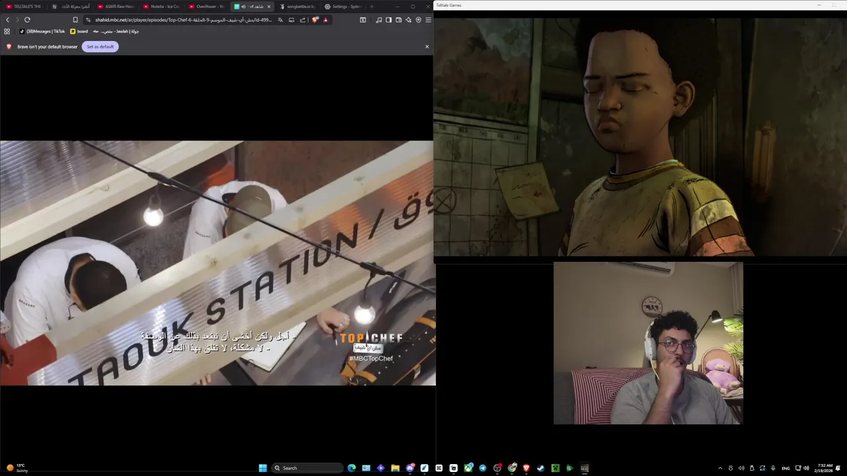Open the clock and calendar flyout

824,468
